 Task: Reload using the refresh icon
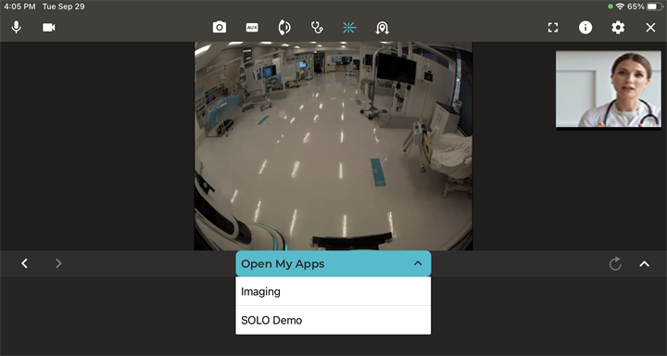(x=615, y=264)
